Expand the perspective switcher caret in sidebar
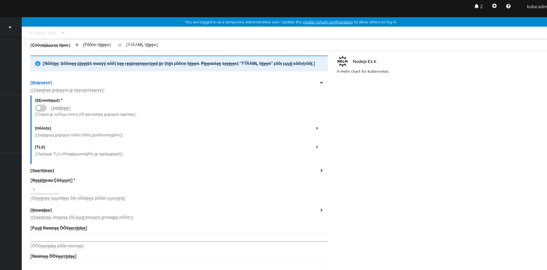The height and width of the screenshot is (270, 547). tap(10, 27)
